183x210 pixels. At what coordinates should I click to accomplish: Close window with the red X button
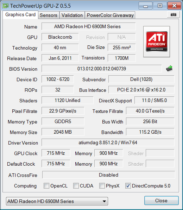point(174,6)
